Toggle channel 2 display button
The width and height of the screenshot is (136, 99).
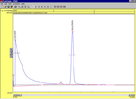click(36, 7)
